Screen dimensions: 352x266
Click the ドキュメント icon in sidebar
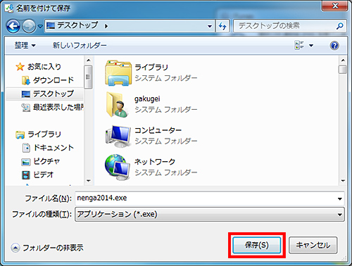coord(26,148)
